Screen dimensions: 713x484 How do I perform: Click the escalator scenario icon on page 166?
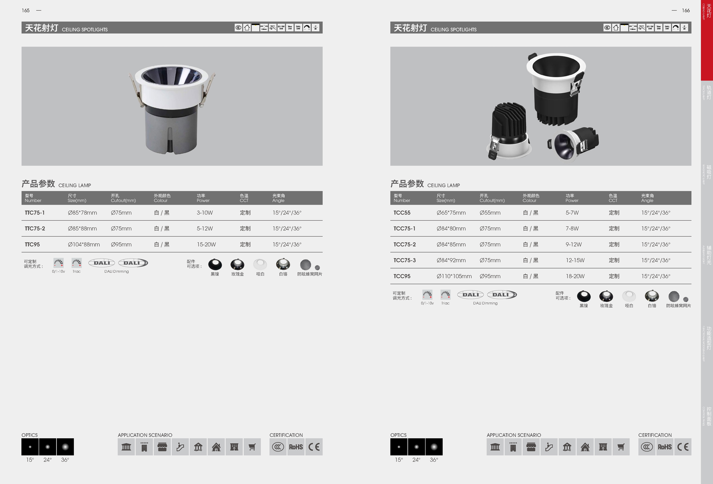coord(549,447)
